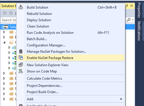The width and height of the screenshot is (144, 106).
Task: Click the Back arrow in the Solution Explorer toolbar
Action: (x=5, y=13)
